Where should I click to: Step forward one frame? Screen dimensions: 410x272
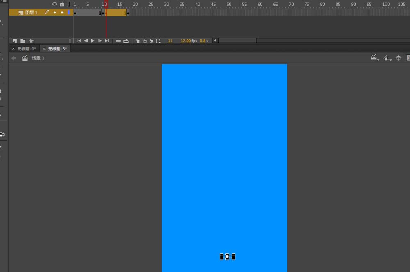100,41
